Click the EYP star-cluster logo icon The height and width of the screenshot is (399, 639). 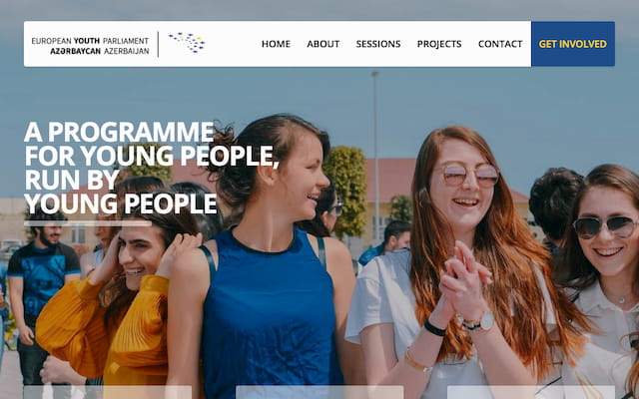[187, 43]
